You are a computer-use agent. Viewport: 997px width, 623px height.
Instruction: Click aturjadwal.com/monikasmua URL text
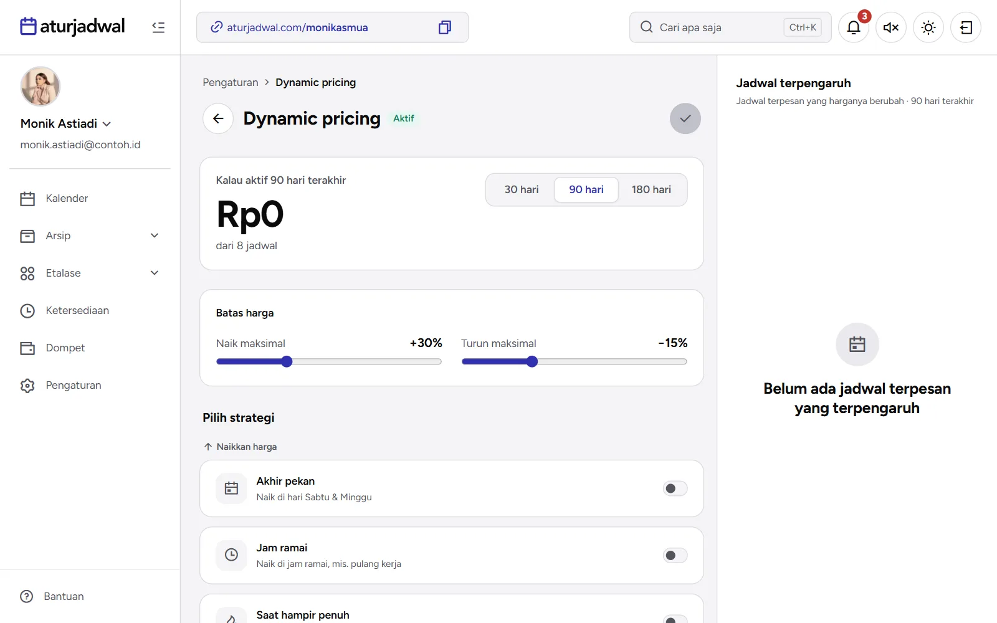coord(297,27)
